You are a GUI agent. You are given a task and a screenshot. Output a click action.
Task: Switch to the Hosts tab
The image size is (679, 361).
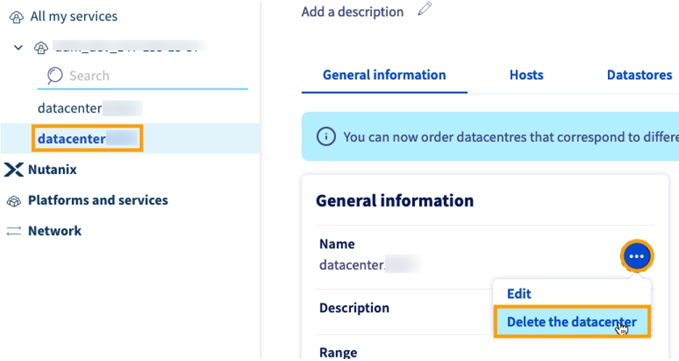[x=526, y=75]
